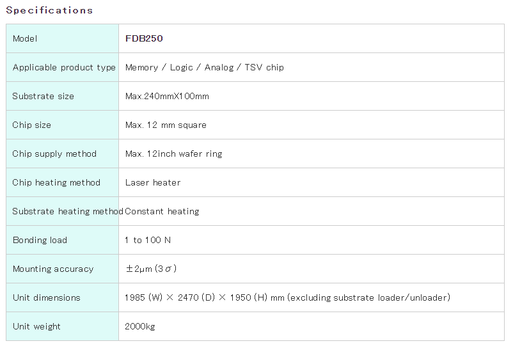This screenshot has height=348, width=513.
Task: Click the Chip size label
Action: pos(31,125)
